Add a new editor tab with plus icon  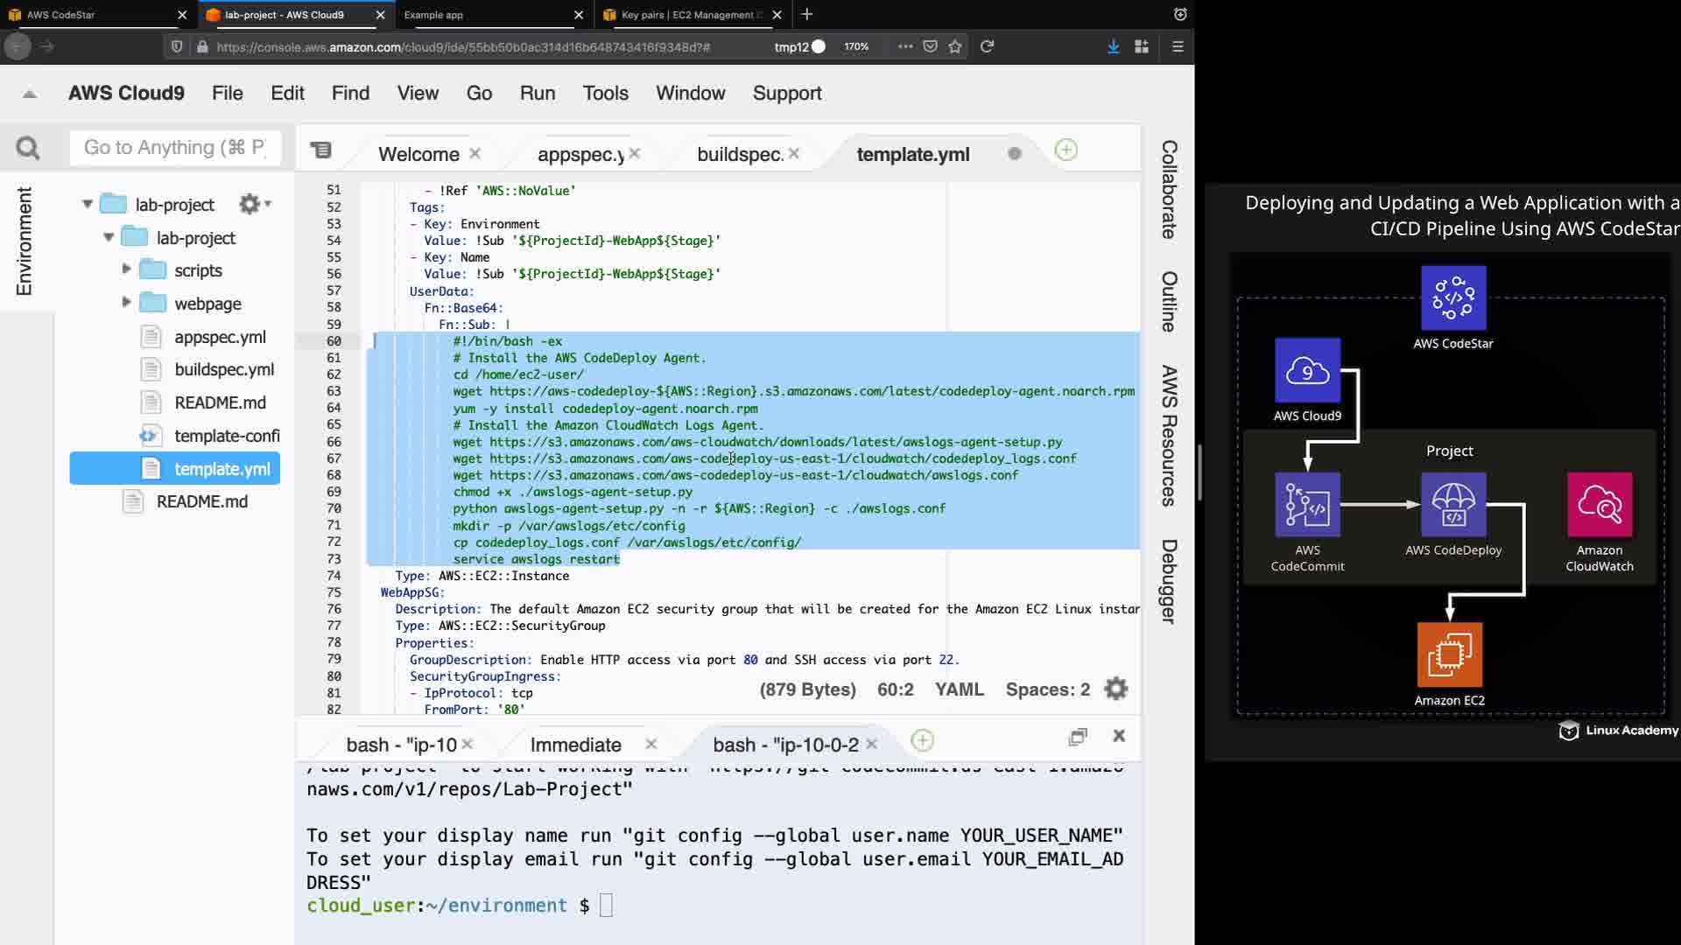point(1066,150)
